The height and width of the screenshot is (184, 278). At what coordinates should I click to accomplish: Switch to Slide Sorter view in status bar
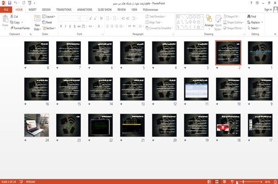(x=217, y=182)
